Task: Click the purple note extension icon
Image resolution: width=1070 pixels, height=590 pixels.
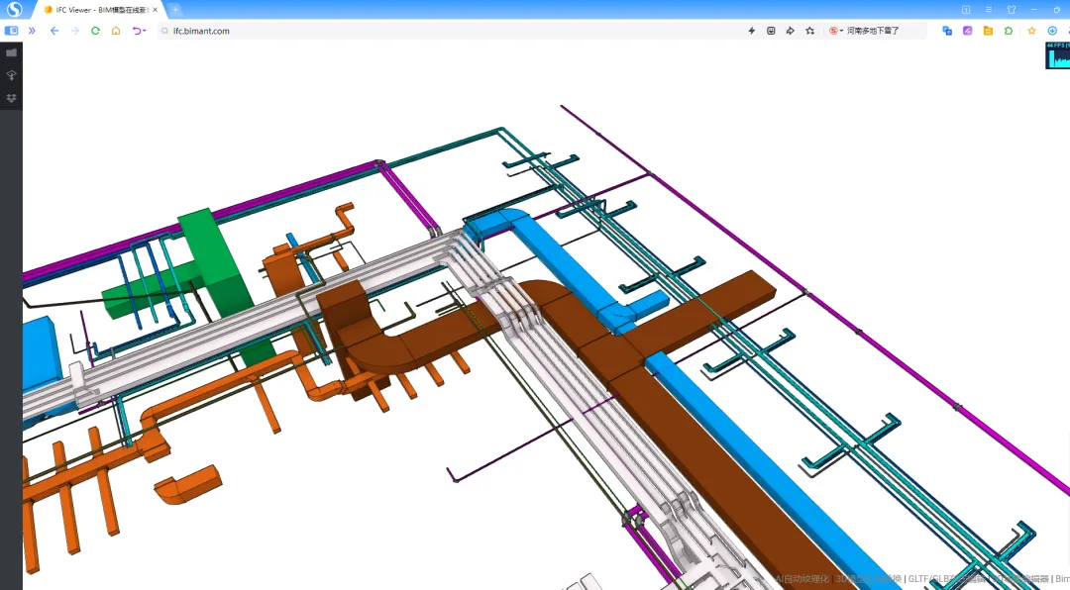Action: (x=968, y=31)
